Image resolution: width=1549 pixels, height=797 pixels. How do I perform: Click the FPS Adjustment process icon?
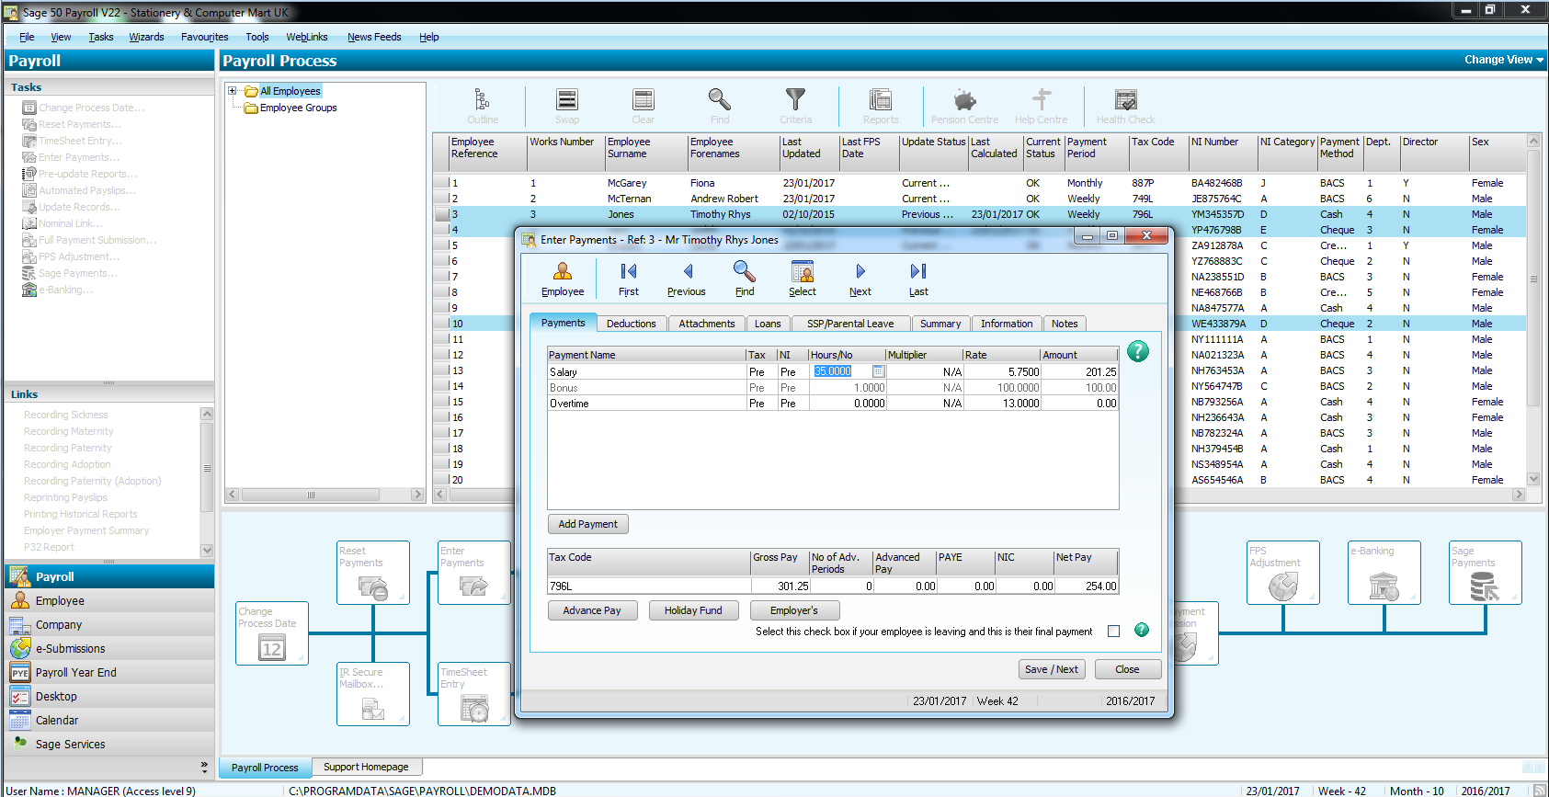1282,573
